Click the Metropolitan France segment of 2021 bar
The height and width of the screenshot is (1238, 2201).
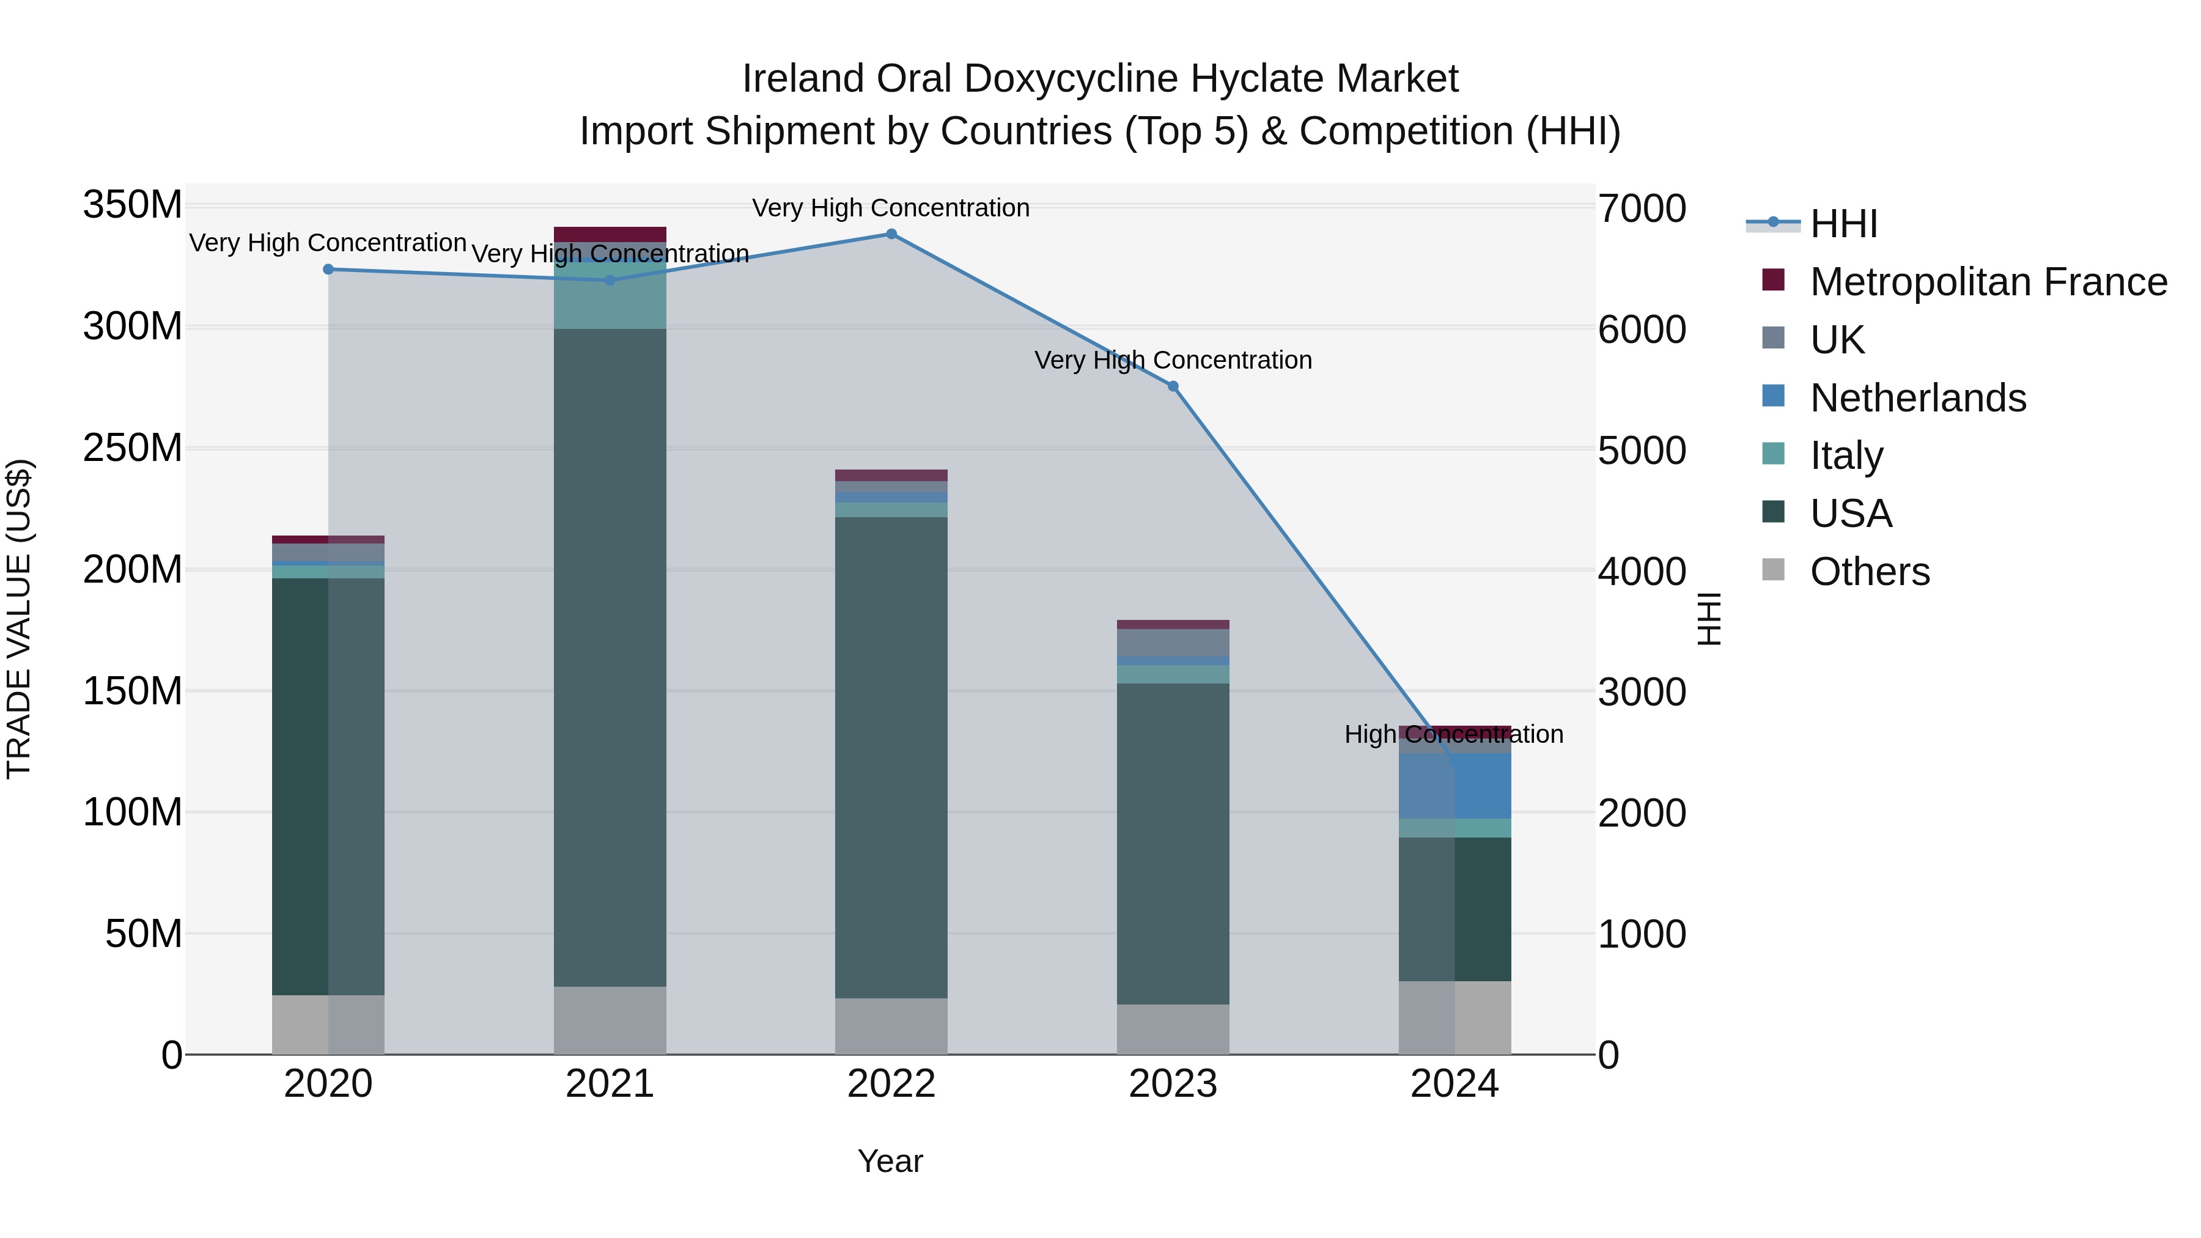pos(610,235)
